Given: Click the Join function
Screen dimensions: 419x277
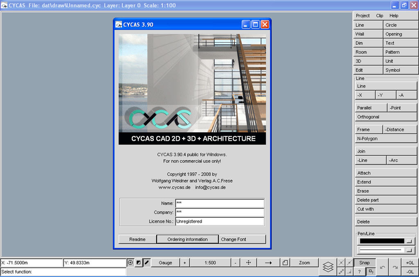Looking at the screenshot, I should [386, 151].
